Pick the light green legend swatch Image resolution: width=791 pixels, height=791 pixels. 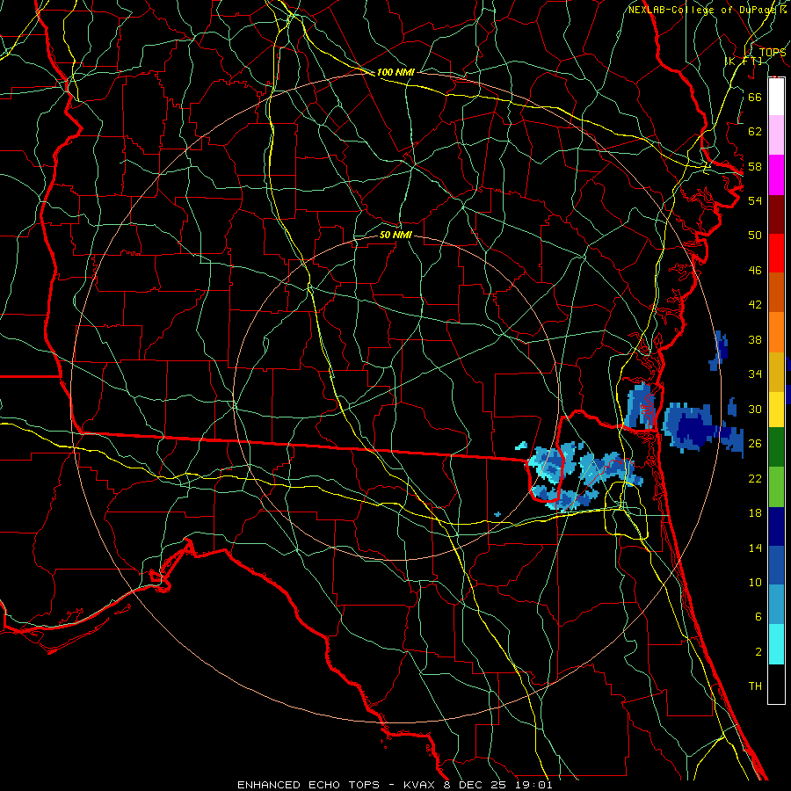click(x=776, y=487)
